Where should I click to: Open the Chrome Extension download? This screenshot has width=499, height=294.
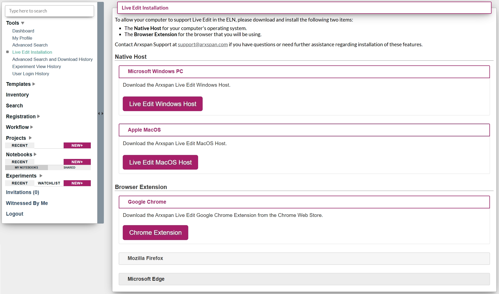pyautogui.click(x=156, y=233)
